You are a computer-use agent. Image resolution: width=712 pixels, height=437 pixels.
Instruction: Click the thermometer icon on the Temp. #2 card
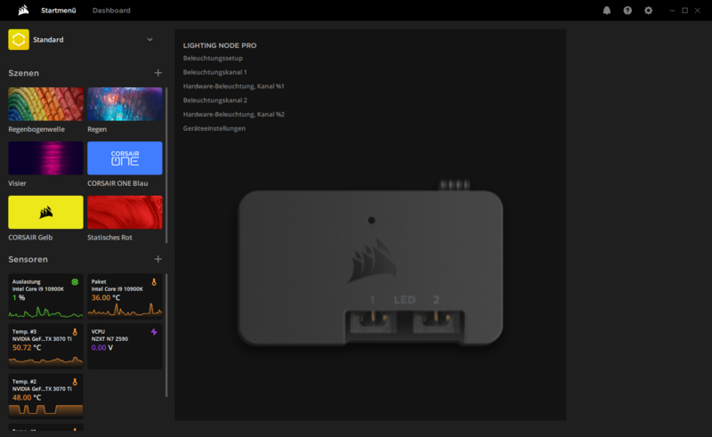tap(75, 382)
